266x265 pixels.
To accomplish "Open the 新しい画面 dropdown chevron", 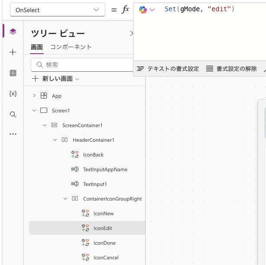I will (x=77, y=79).
